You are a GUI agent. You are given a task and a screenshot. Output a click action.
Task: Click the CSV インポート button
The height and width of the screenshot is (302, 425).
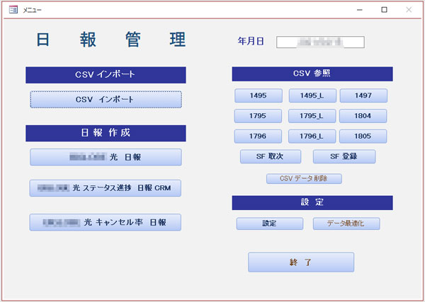106,100
